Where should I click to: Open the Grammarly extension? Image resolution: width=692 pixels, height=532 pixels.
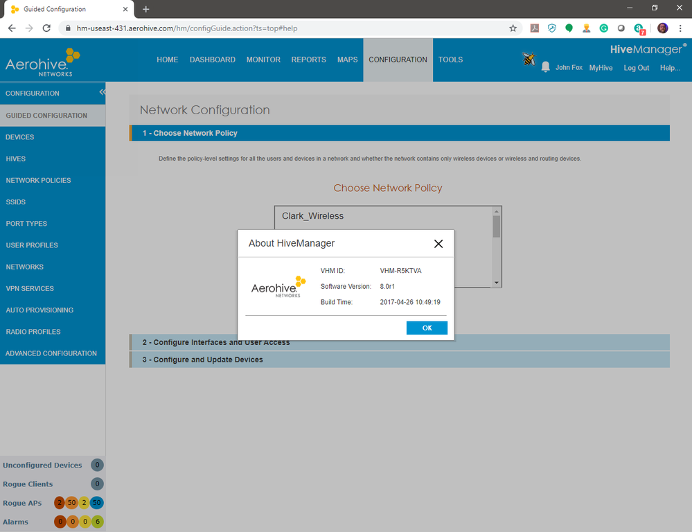pyautogui.click(x=604, y=28)
